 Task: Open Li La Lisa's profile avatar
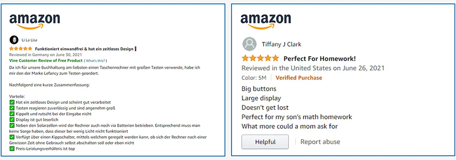coord(13,39)
